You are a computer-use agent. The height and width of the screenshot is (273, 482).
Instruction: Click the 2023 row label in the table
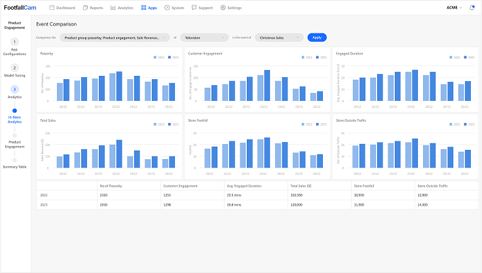click(x=44, y=205)
